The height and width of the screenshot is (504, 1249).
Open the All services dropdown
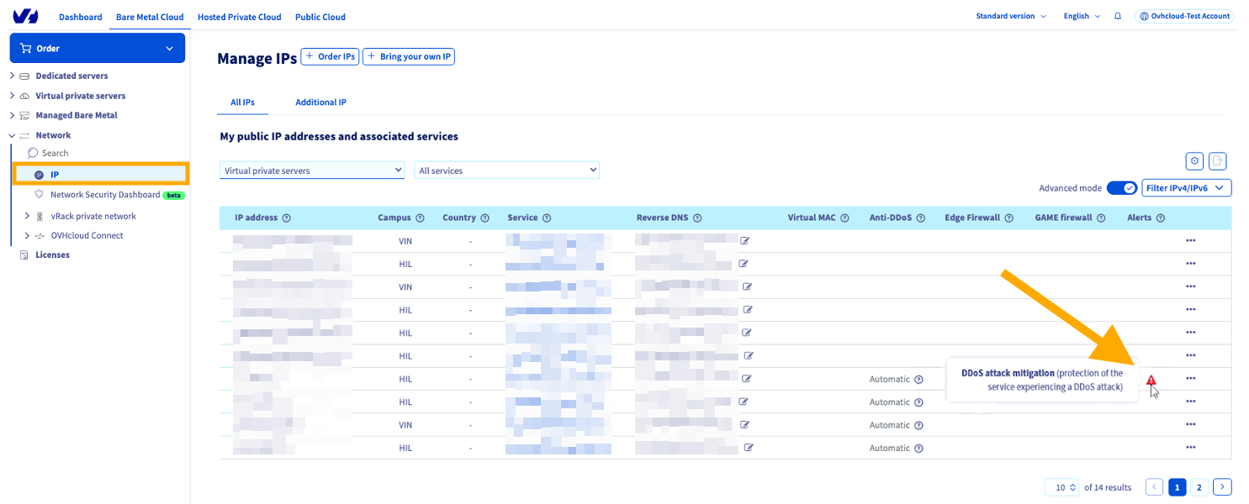tap(506, 170)
